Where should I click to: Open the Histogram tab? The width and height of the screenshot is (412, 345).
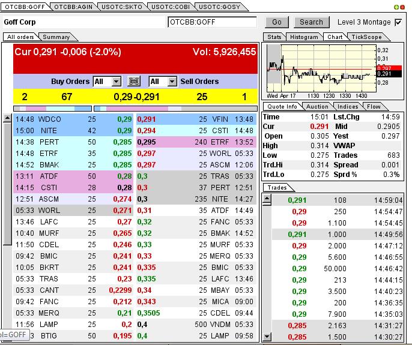pyautogui.click(x=304, y=37)
